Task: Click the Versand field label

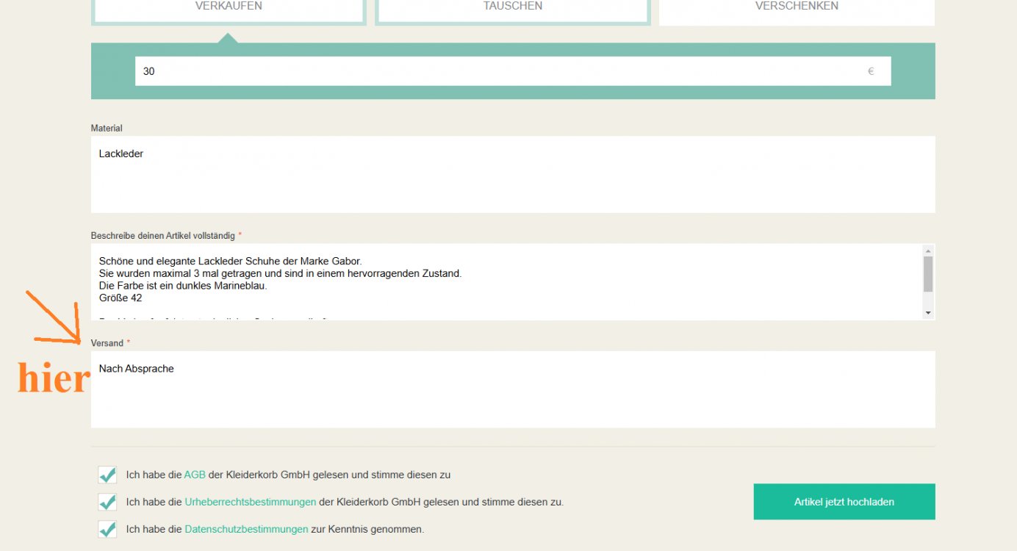Action: tap(107, 343)
